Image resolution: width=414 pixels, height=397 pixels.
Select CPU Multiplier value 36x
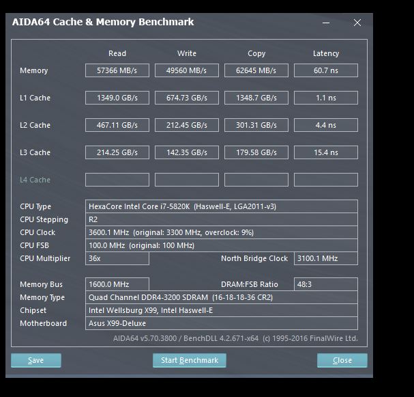coord(117,258)
